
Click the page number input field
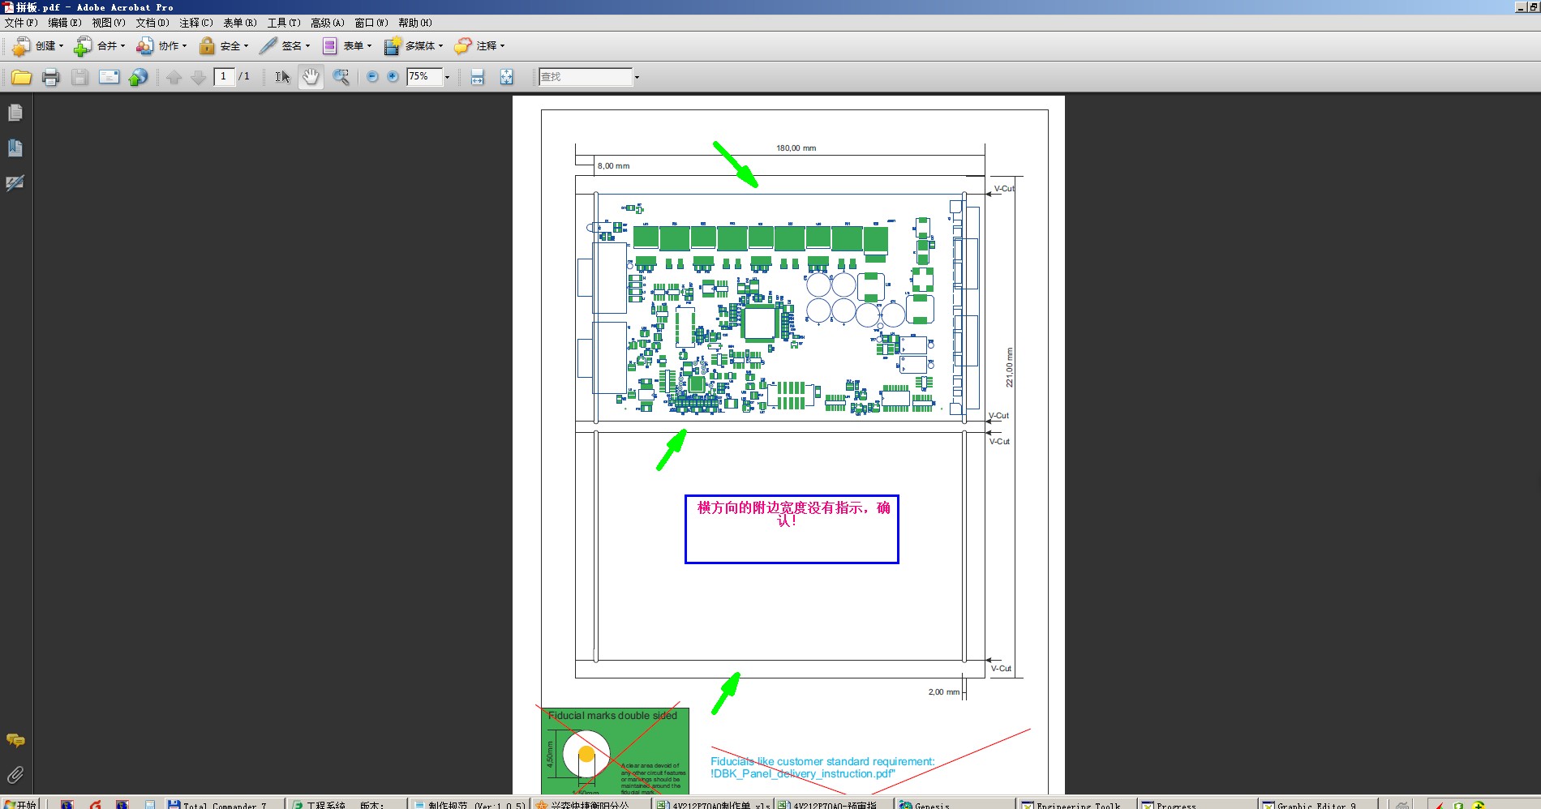(224, 76)
